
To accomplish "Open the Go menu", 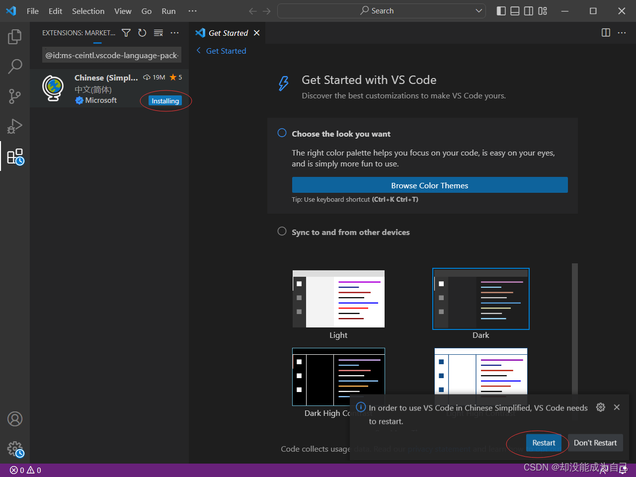I will [147, 11].
